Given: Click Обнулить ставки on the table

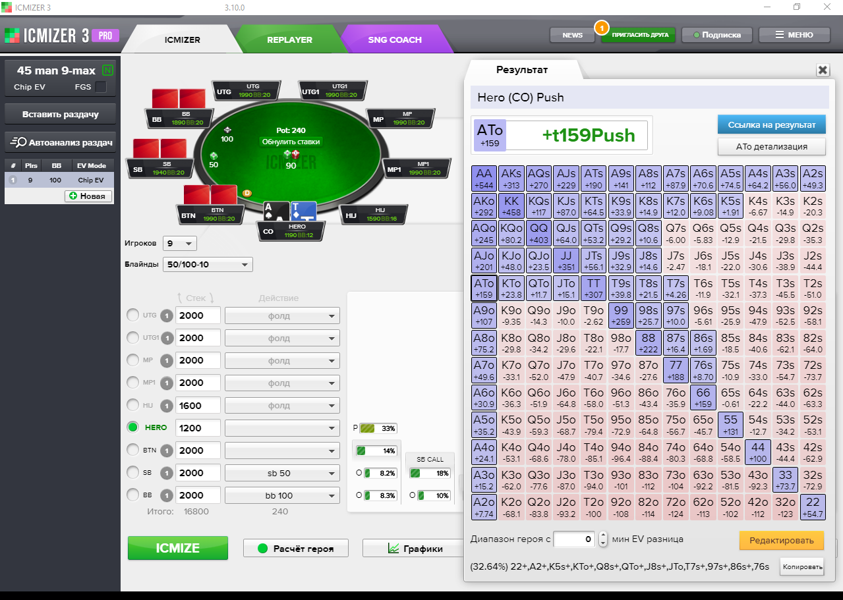Looking at the screenshot, I should 291,142.
